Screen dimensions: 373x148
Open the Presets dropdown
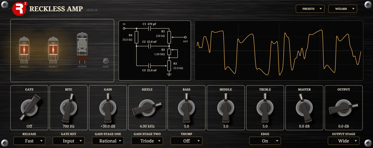tap(310, 9)
